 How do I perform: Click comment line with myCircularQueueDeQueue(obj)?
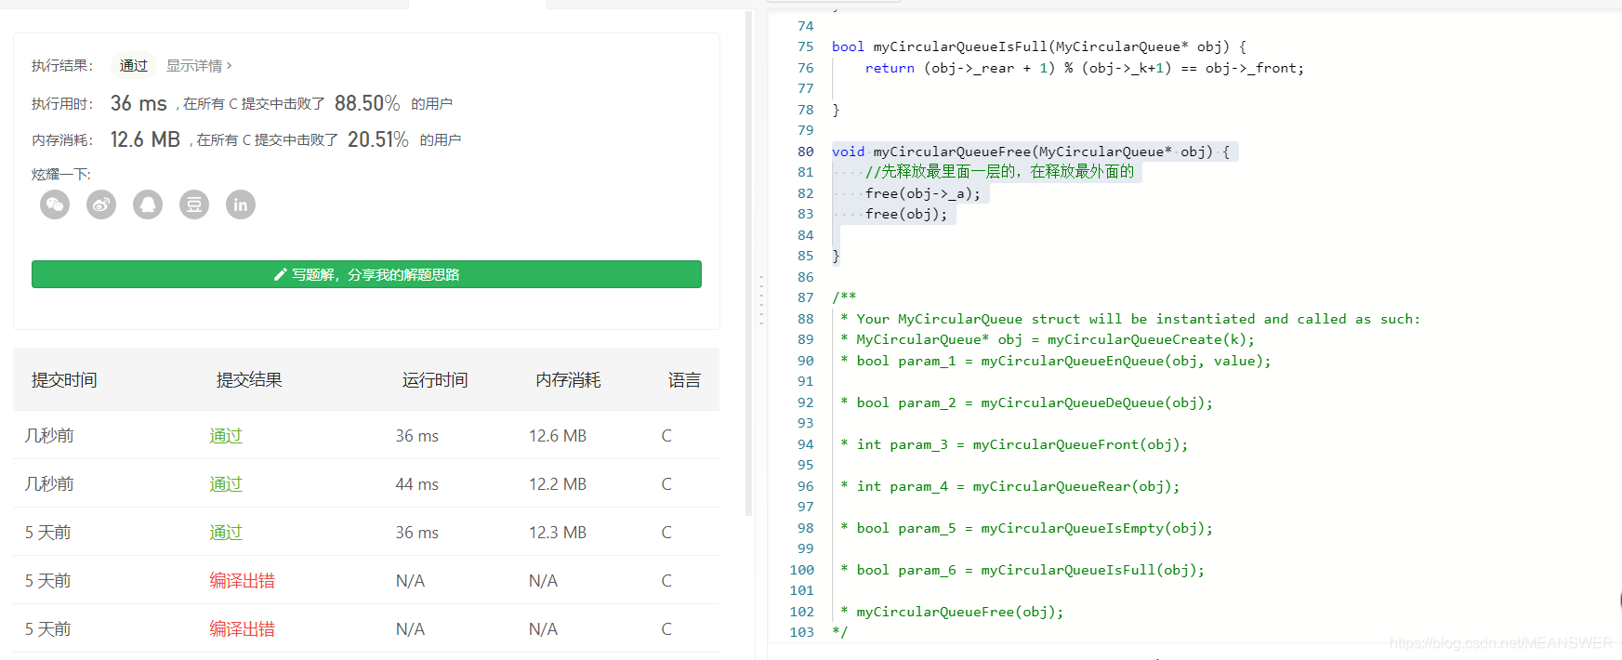click(1026, 403)
